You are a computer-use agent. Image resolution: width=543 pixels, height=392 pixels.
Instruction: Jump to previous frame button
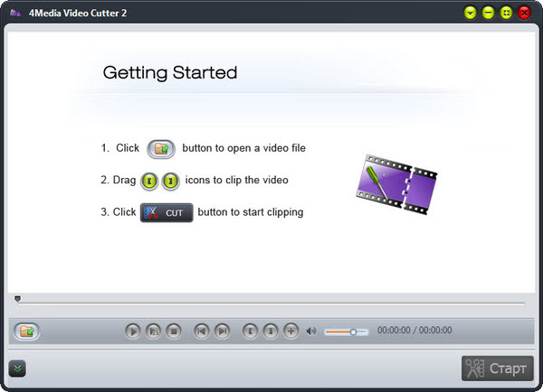click(203, 331)
